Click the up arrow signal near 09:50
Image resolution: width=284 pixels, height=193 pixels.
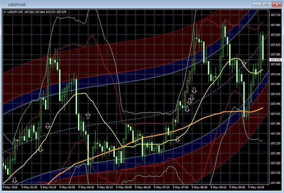(x=244, y=63)
